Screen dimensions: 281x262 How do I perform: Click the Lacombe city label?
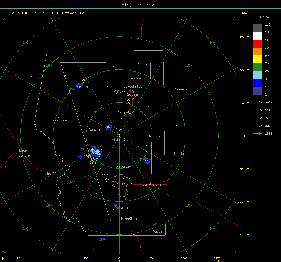point(135,78)
